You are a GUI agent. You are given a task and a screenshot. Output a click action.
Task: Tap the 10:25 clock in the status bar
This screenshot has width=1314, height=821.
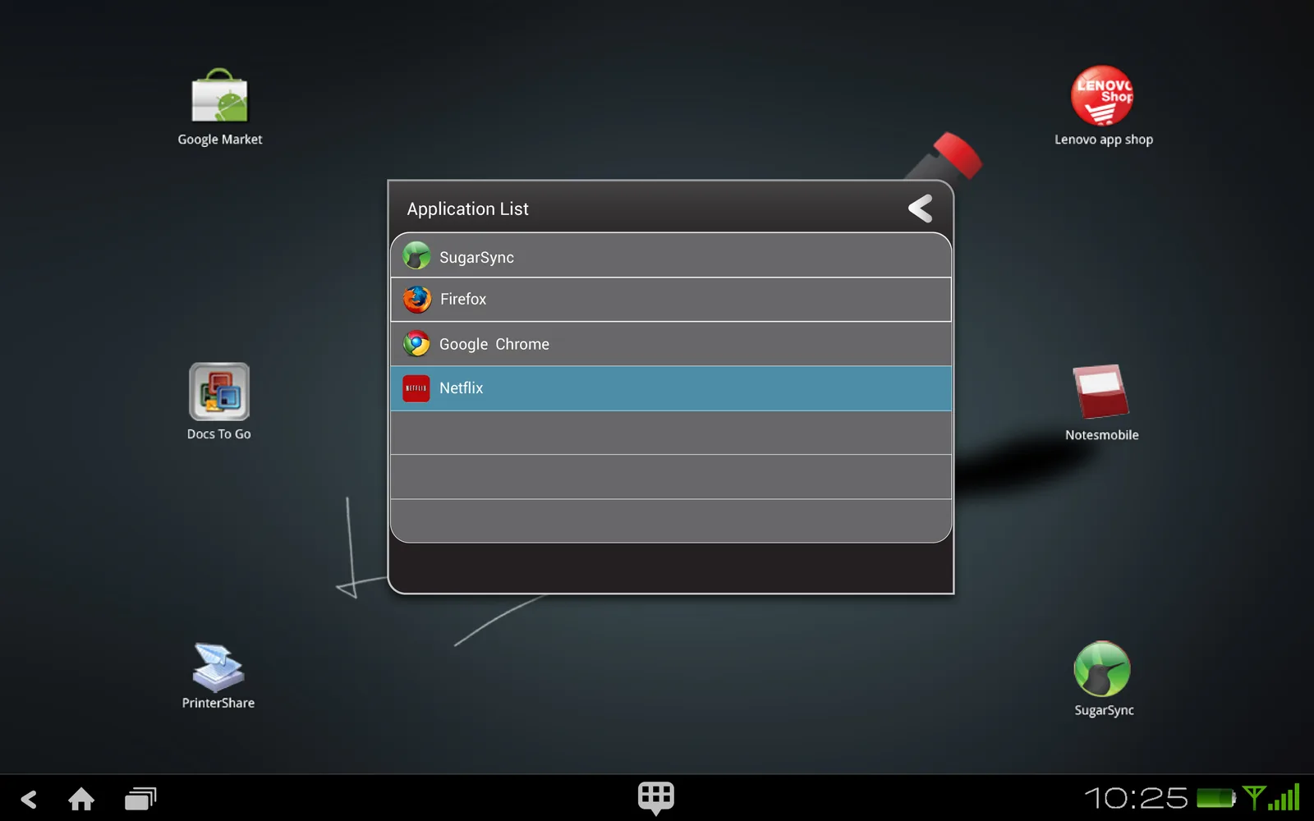(1136, 798)
